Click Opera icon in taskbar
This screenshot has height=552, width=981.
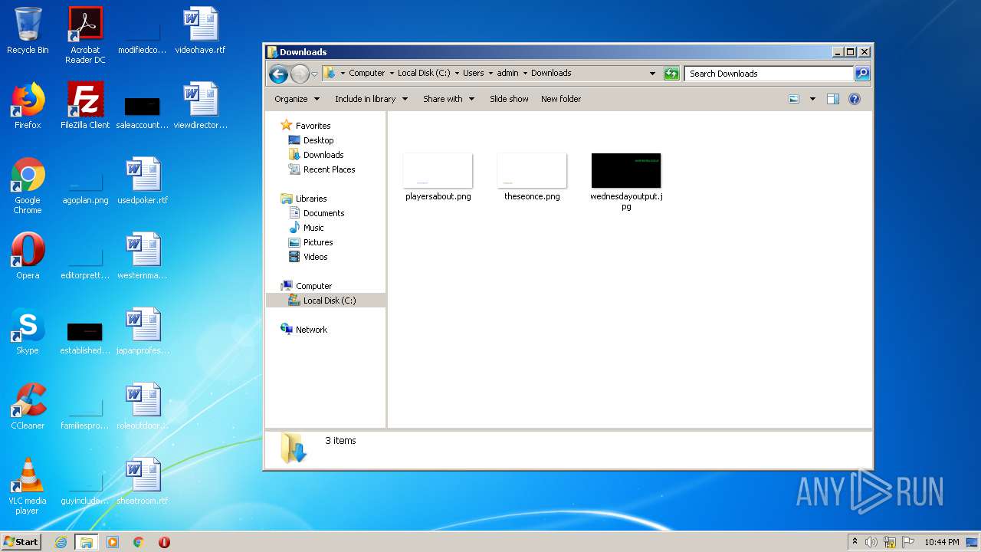[164, 542]
